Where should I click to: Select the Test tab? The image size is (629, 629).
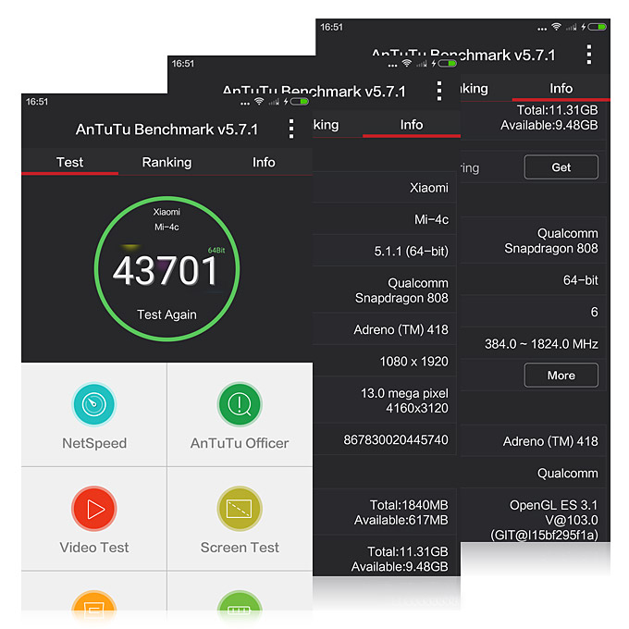pos(69,163)
